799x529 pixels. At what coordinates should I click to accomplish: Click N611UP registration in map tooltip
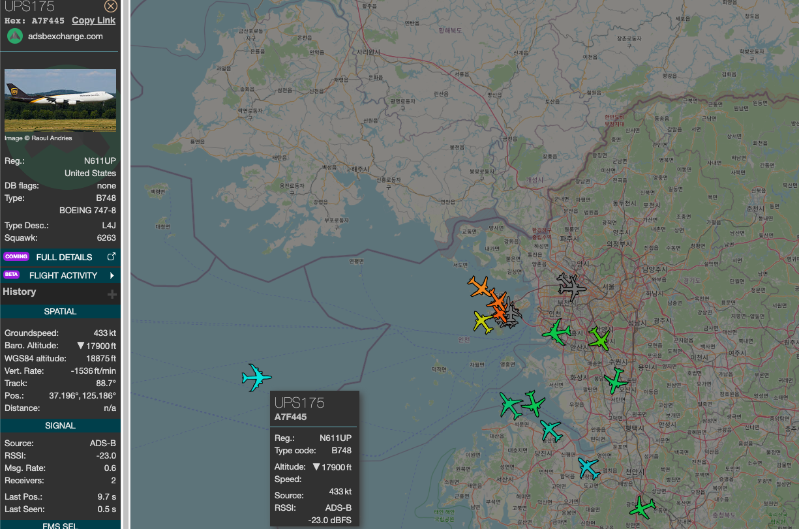coord(335,438)
